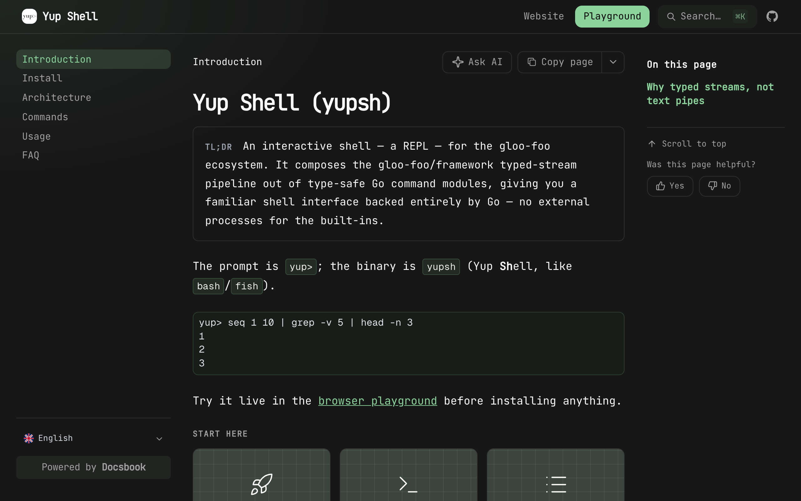Image resolution: width=801 pixels, height=501 pixels.
Task: Go to the Usage page
Action: pyautogui.click(x=36, y=136)
